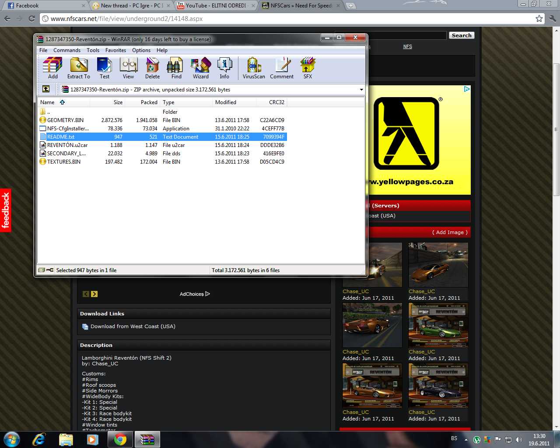This screenshot has width=560, height=448.
Task: Bookmark page with star icon
Action: pyautogui.click(x=539, y=18)
